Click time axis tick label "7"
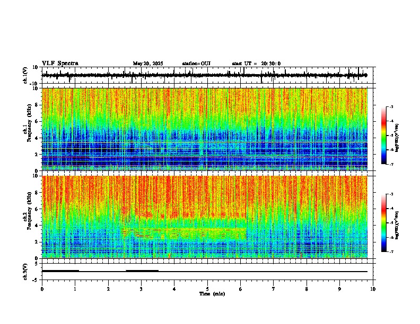This screenshot has height=324, width=420. point(274,289)
